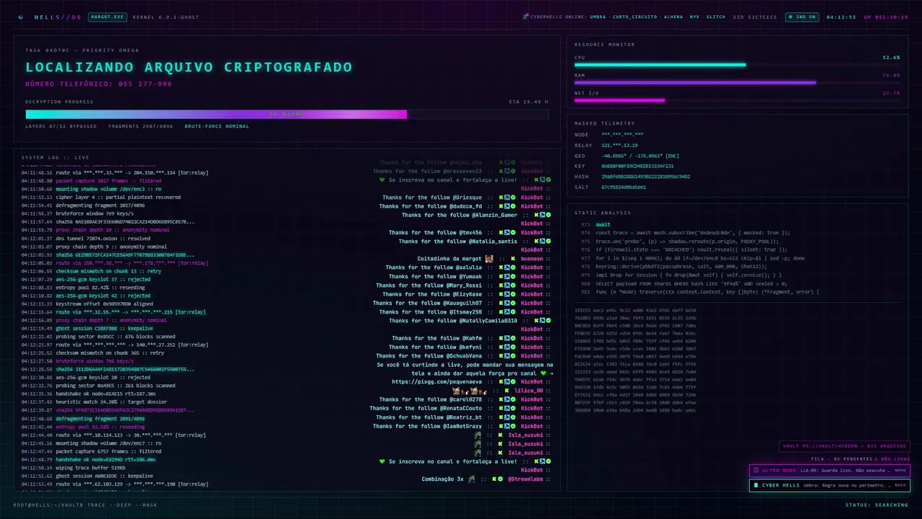Click the moderator badge on the @dudoca_fd follow message
Image resolution: width=922 pixels, height=519 pixels.
click(x=506, y=206)
